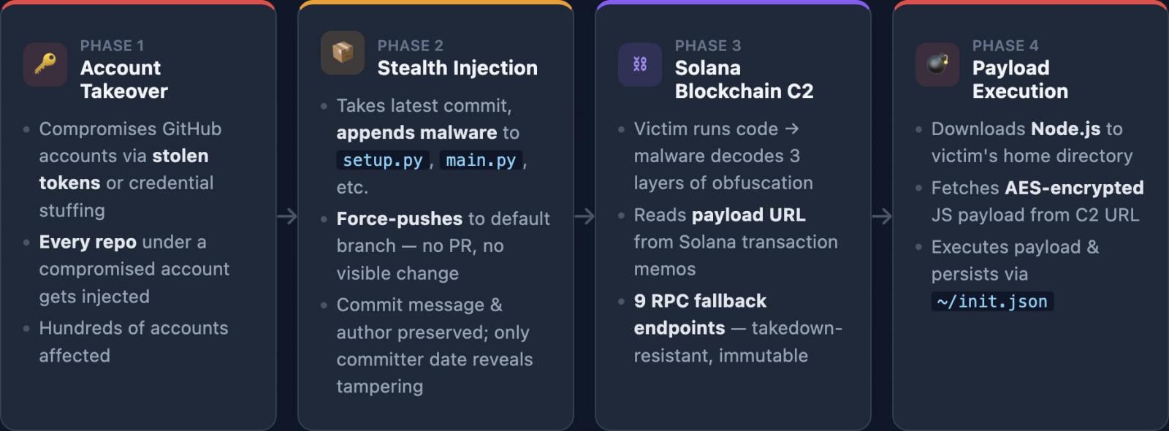The image size is (1169, 431).
Task: Click the setup.py code chip
Action: (x=383, y=160)
